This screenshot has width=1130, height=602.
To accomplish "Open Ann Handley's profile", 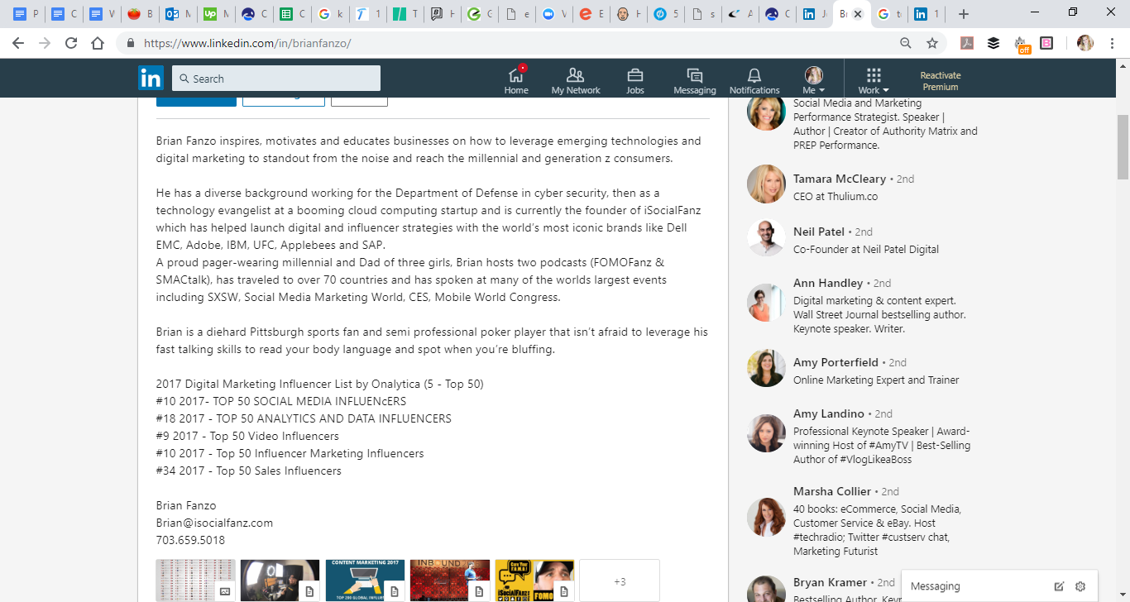I will pyautogui.click(x=828, y=283).
